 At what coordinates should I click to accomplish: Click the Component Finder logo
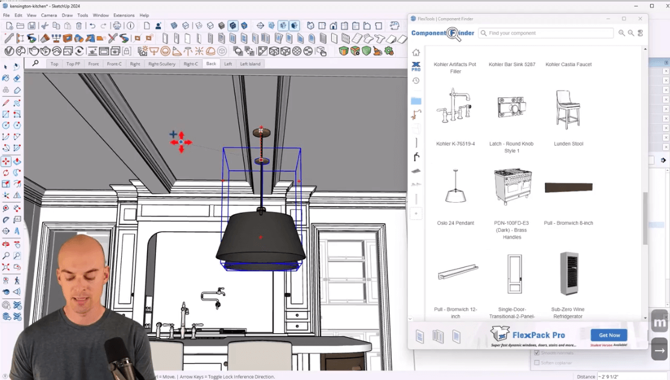click(443, 33)
